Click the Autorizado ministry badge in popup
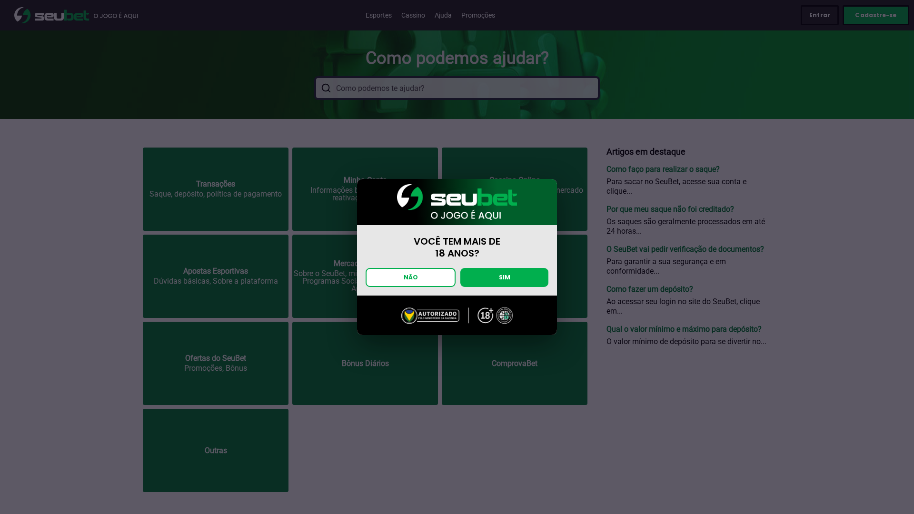 coord(430,316)
